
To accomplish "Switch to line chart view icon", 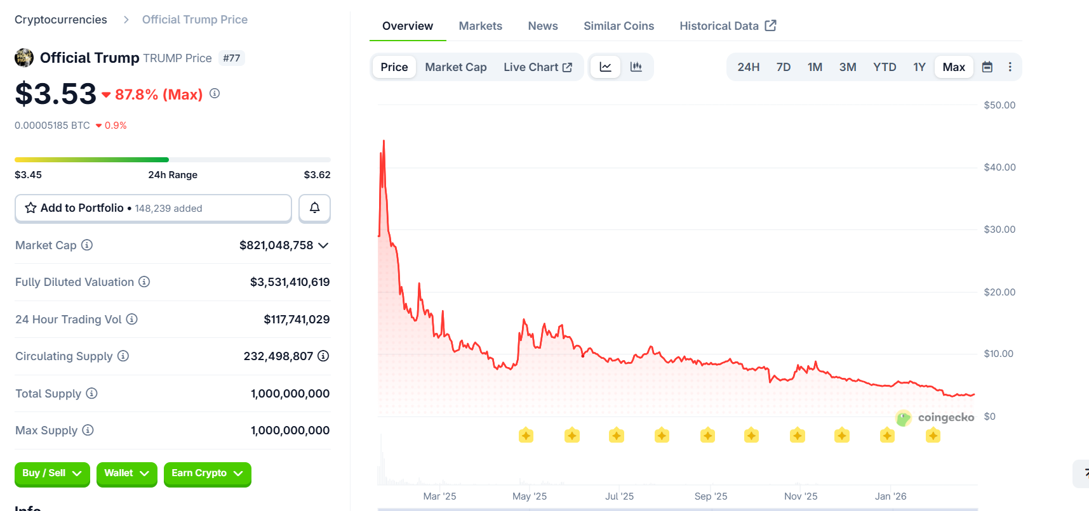I will (605, 67).
